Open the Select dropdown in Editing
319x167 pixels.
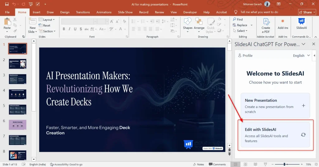pyautogui.click(x=240, y=31)
